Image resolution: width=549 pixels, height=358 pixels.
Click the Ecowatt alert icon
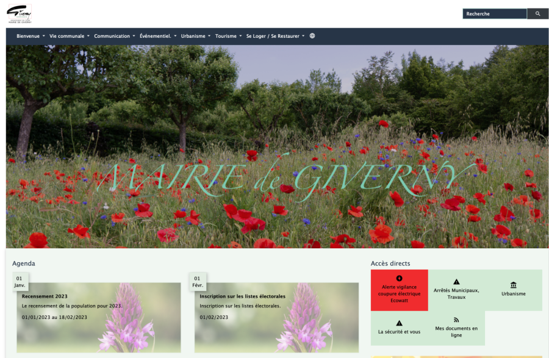[400, 278]
